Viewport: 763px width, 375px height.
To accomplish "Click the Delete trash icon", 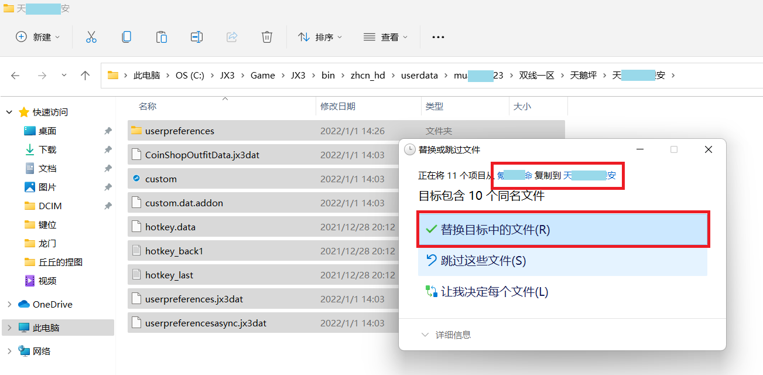I will point(266,37).
